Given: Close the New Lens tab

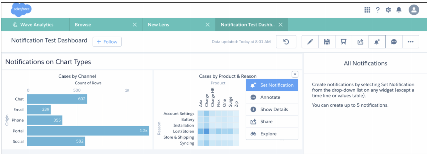Looking at the screenshot, I should click(x=207, y=25).
